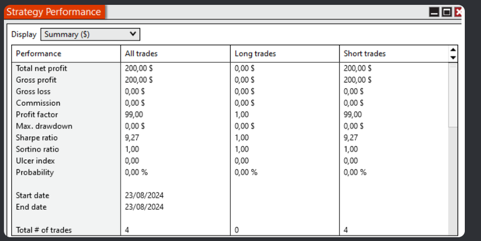Select the Sharpe ratio row label
The width and height of the screenshot is (481, 241).
[37, 138]
